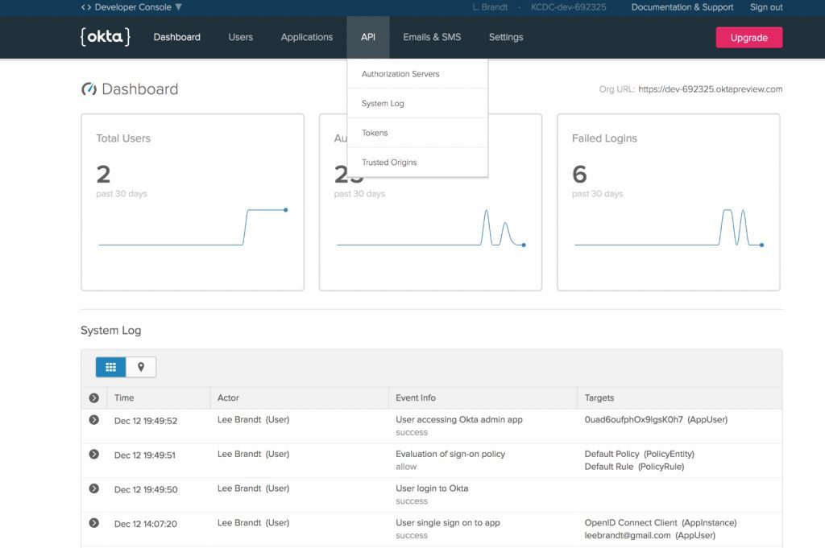This screenshot has height=548, width=825.
Task: Click 'Default Rule (PolicyRule)' target
Action: point(634,467)
